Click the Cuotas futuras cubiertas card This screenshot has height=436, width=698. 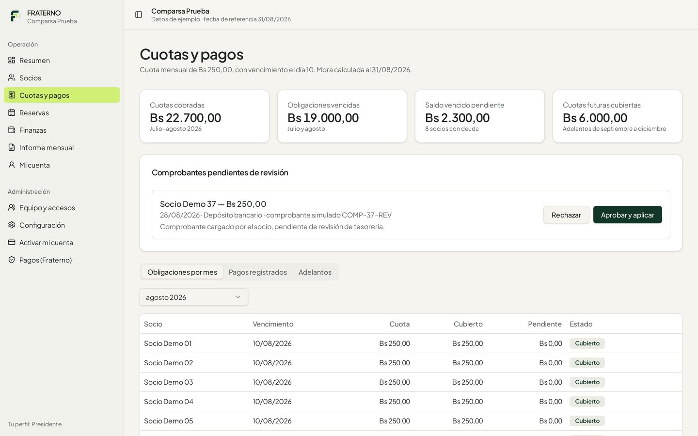(618, 116)
